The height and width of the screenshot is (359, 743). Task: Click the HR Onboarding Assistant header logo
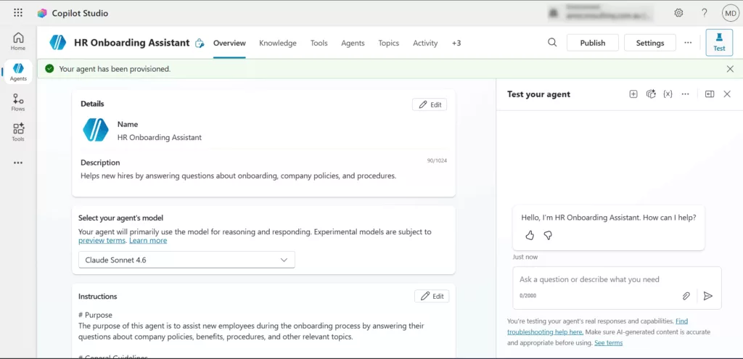[x=58, y=43]
